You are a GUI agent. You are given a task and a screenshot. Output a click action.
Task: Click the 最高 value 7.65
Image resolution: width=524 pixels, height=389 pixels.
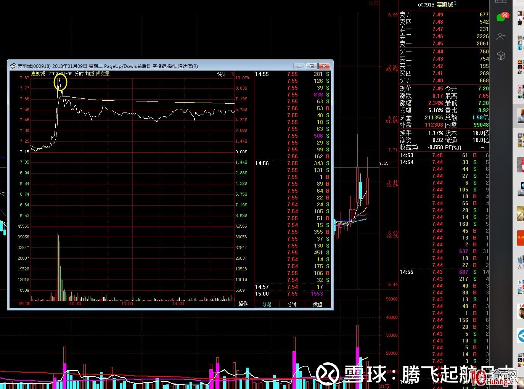pyautogui.click(x=483, y=96)
